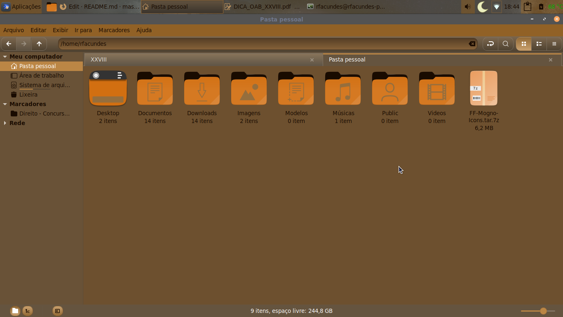The height and width of the screenshot is (317, 563).
Task: Click the temperature sensor reading in panel
Action: pos(555,7)
